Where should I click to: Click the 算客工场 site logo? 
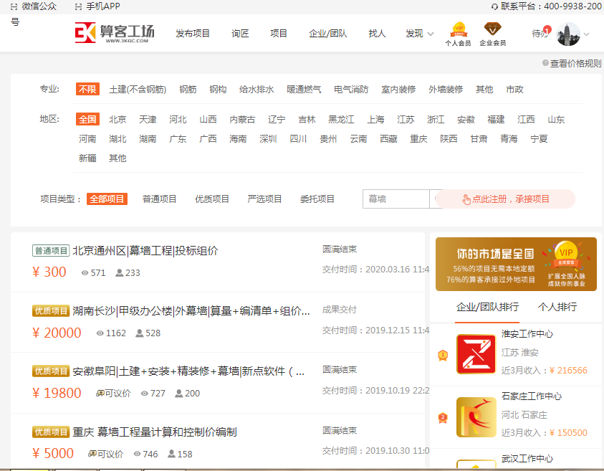click(x=115, y=33)
